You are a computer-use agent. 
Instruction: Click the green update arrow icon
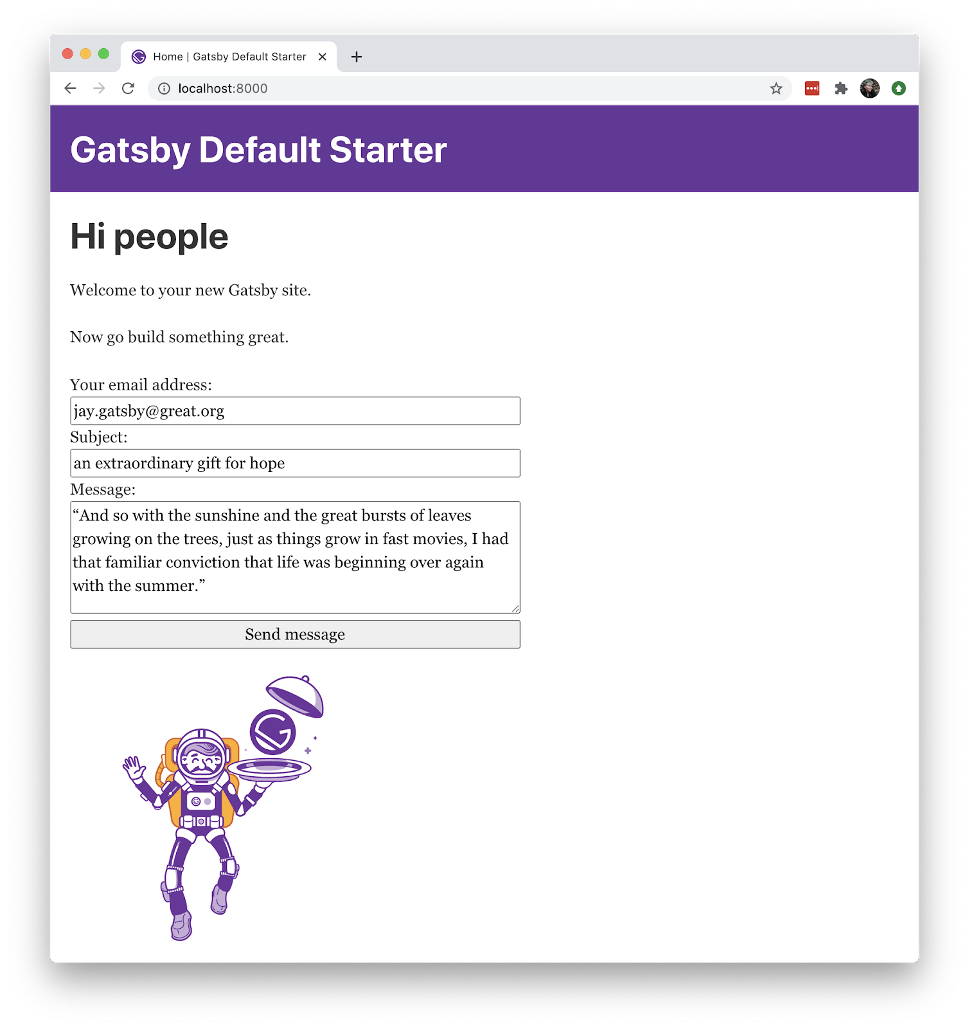[899, 89]
